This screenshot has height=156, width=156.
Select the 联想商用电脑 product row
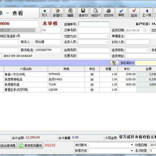[78, 79]
